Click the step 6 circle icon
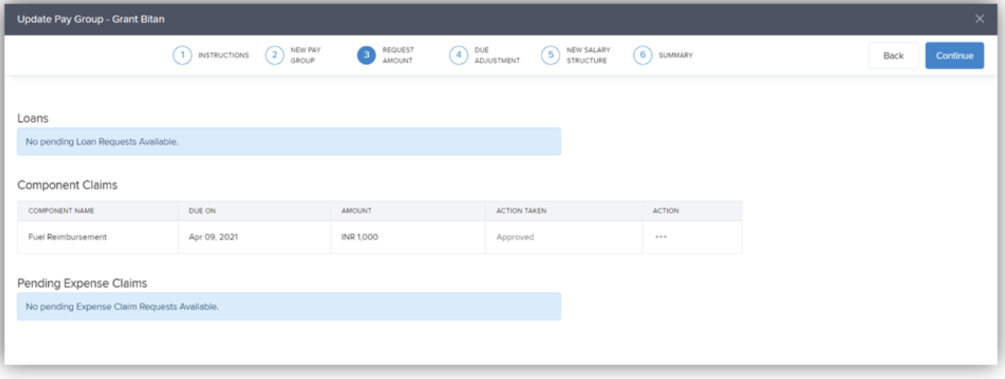The height and width of the screenshot is (379, 1005). click(642, 56)
